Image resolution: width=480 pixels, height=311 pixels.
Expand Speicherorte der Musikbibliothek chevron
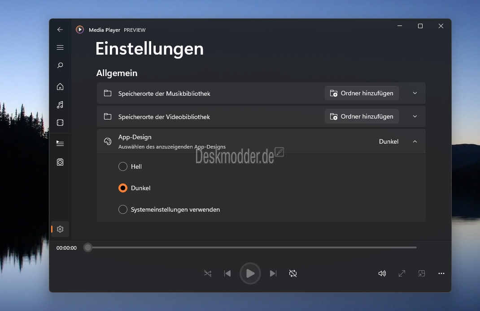coord(415,93)
